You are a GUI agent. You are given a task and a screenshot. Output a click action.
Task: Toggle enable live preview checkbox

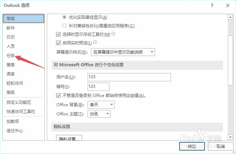coord(58,43)
